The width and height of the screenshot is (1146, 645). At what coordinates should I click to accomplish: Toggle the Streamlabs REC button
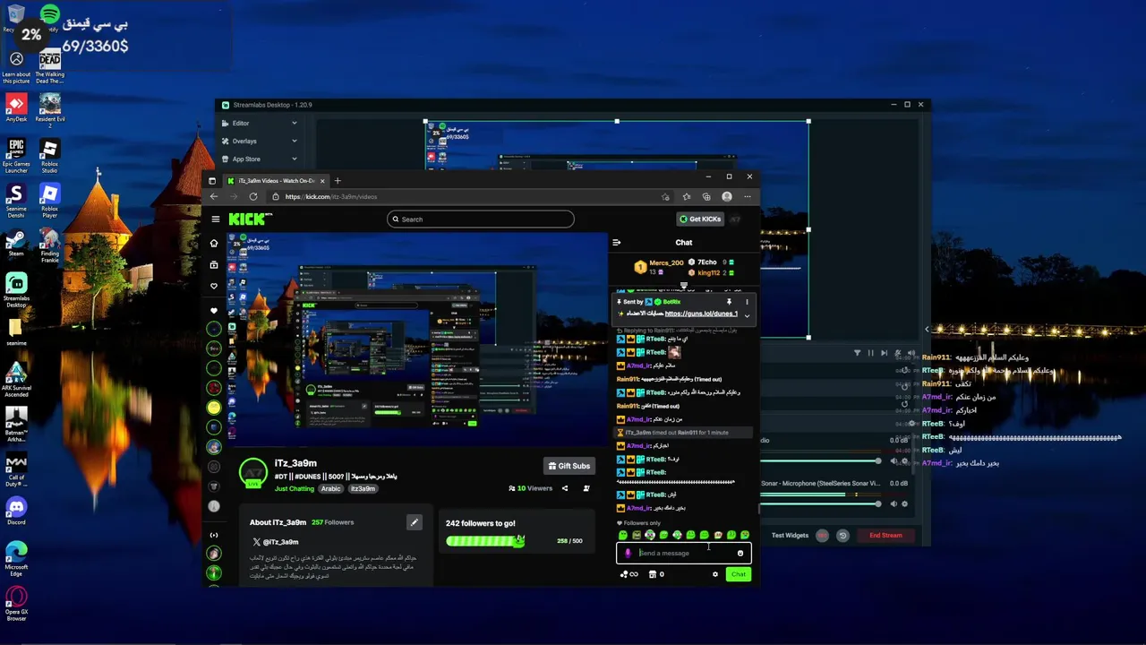822,536
